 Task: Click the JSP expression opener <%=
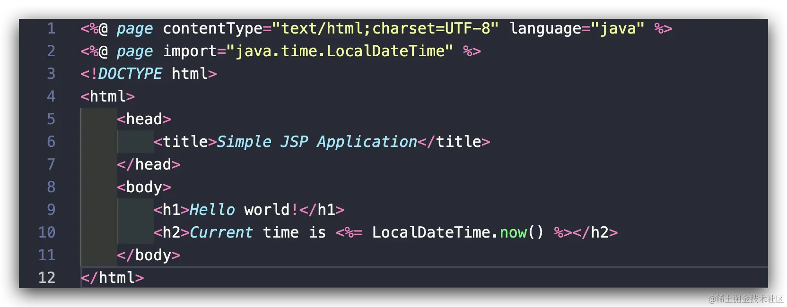pos(349,232)
